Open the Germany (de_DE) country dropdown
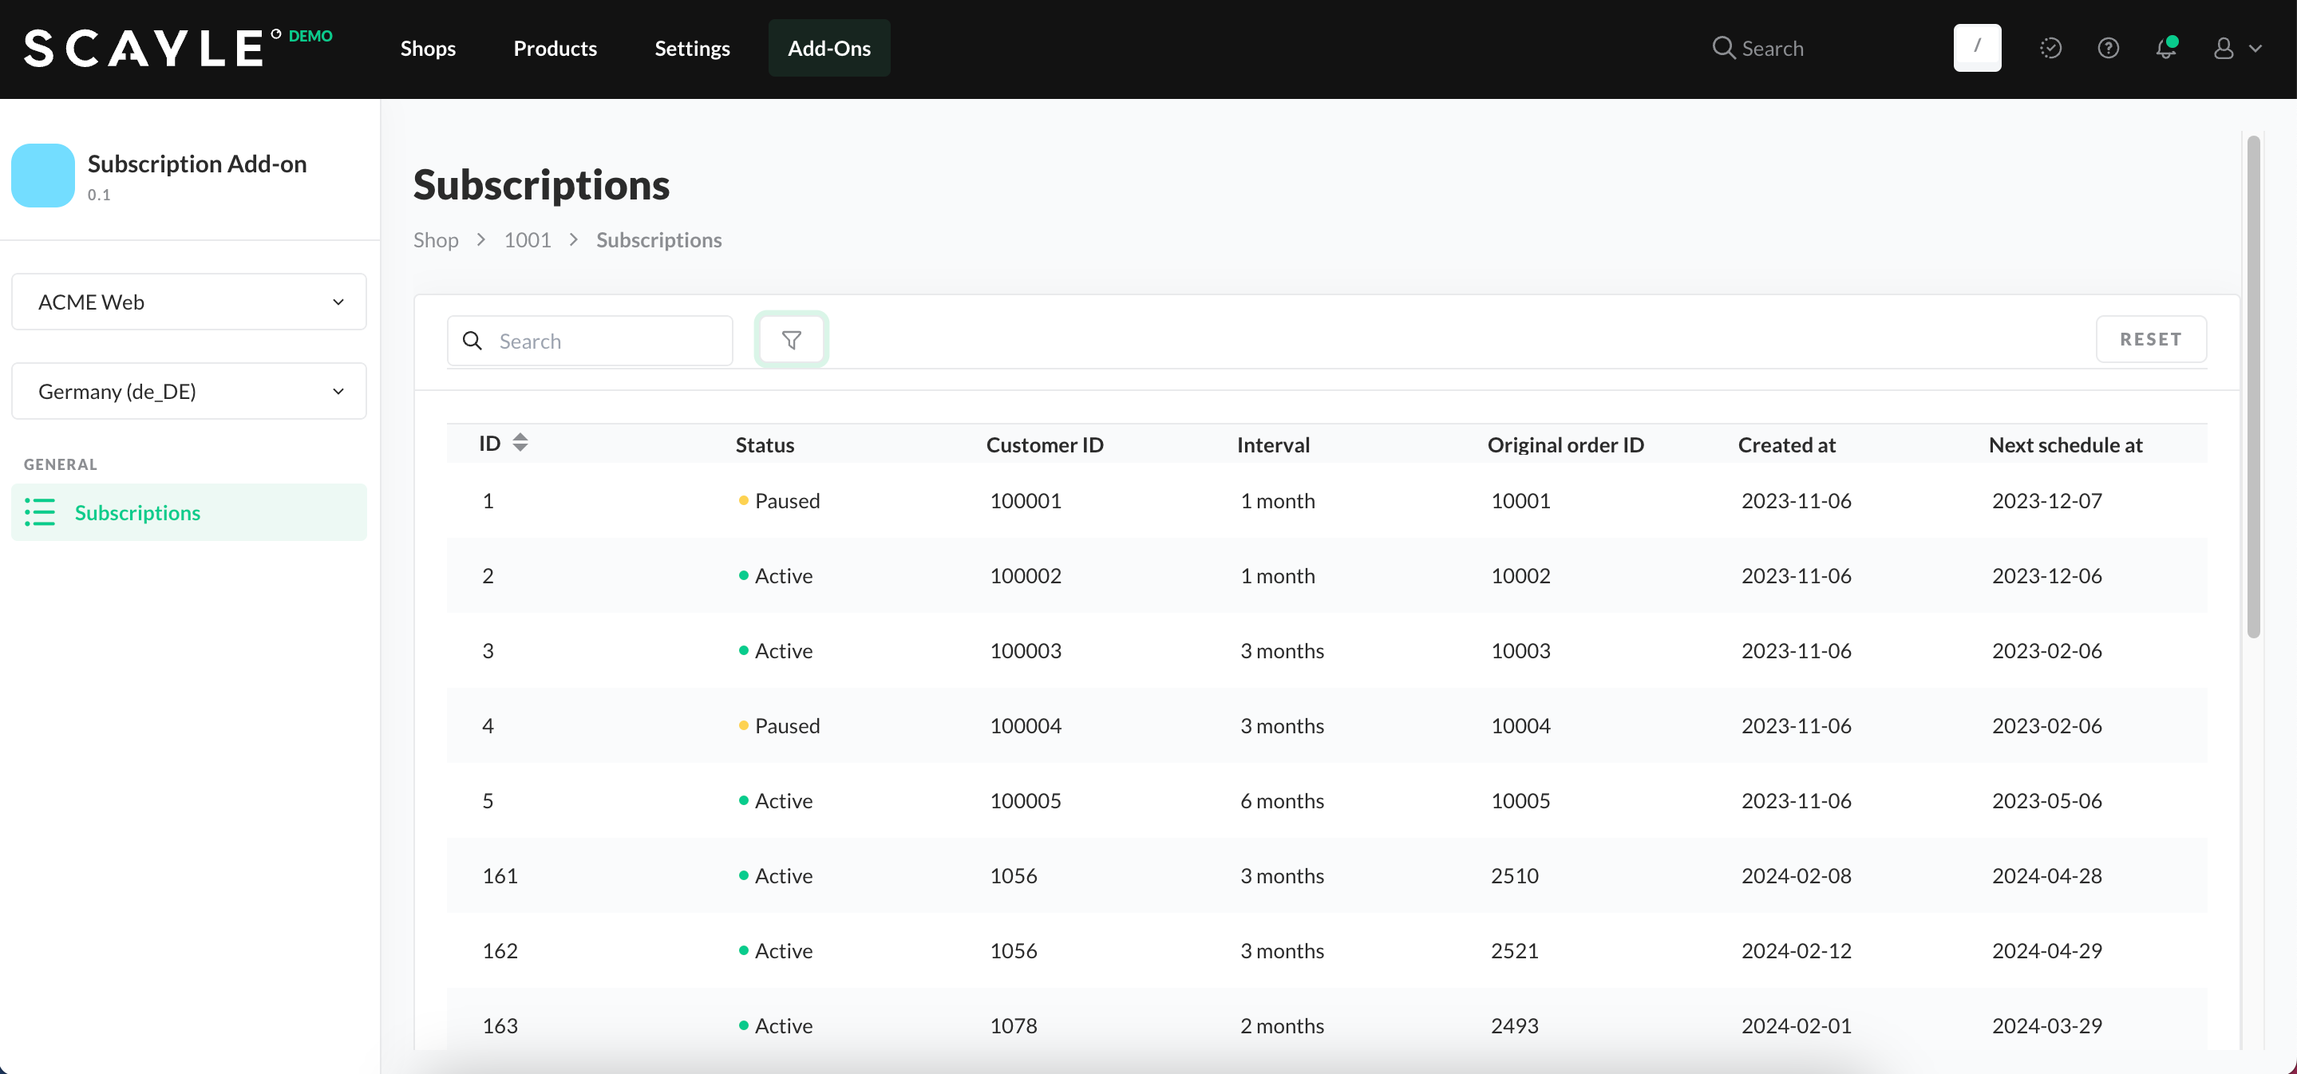Image resolution: width=2297 pixels, height=1074 pixels. [x=189, y=391]
